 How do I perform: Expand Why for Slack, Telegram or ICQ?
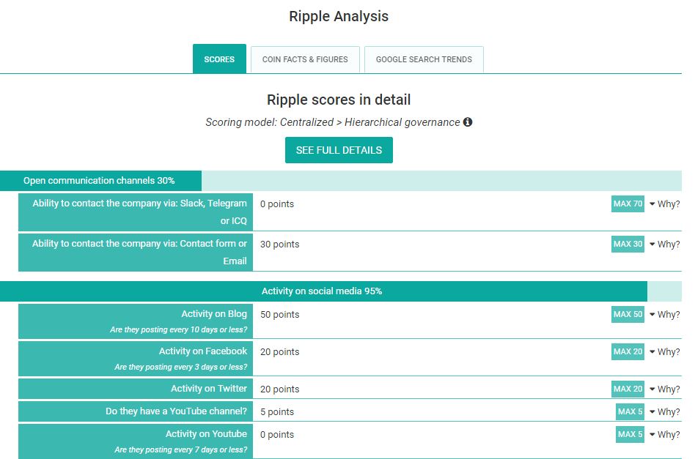pos(664,204)
